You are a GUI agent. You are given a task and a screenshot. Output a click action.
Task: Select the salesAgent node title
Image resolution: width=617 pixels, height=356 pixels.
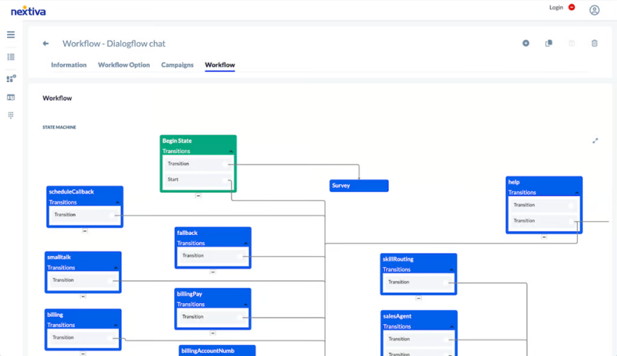pyautogui.click(x=397, y=316)
